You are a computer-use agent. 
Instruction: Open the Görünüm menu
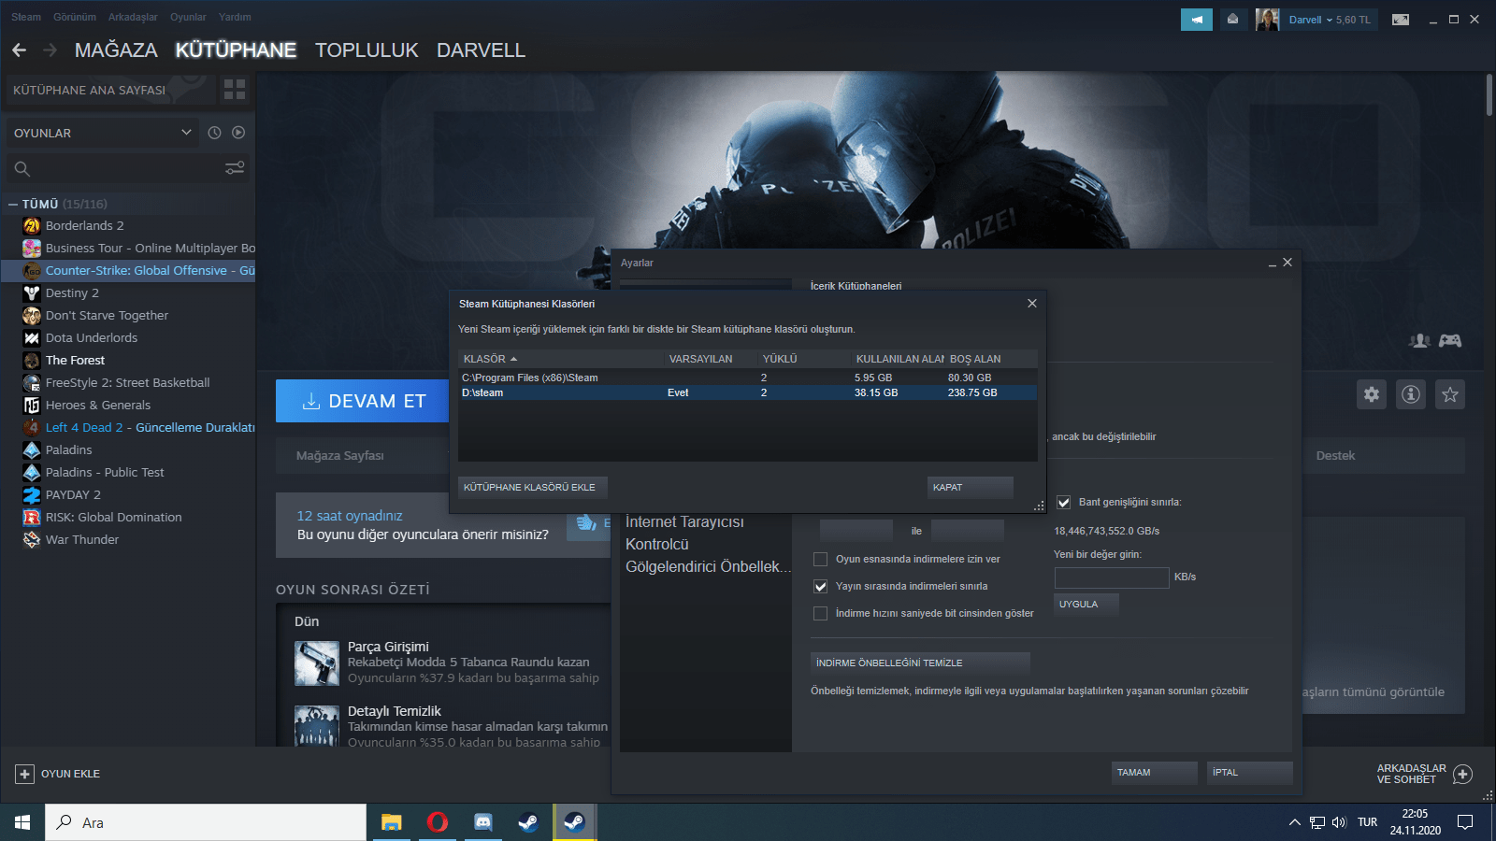(75, 17)
